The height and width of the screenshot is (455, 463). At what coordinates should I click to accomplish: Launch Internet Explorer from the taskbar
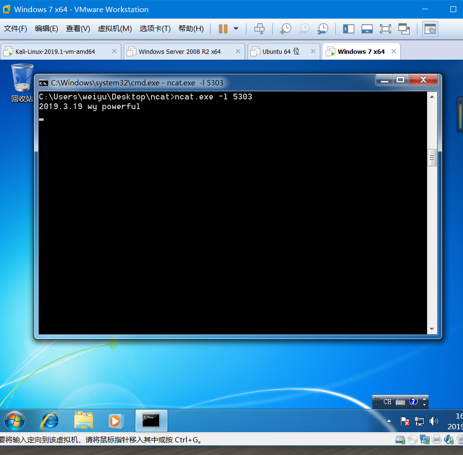click(50, 421)
